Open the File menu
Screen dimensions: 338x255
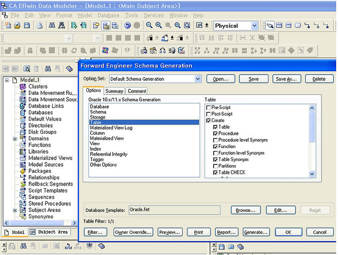click(15, 15)
